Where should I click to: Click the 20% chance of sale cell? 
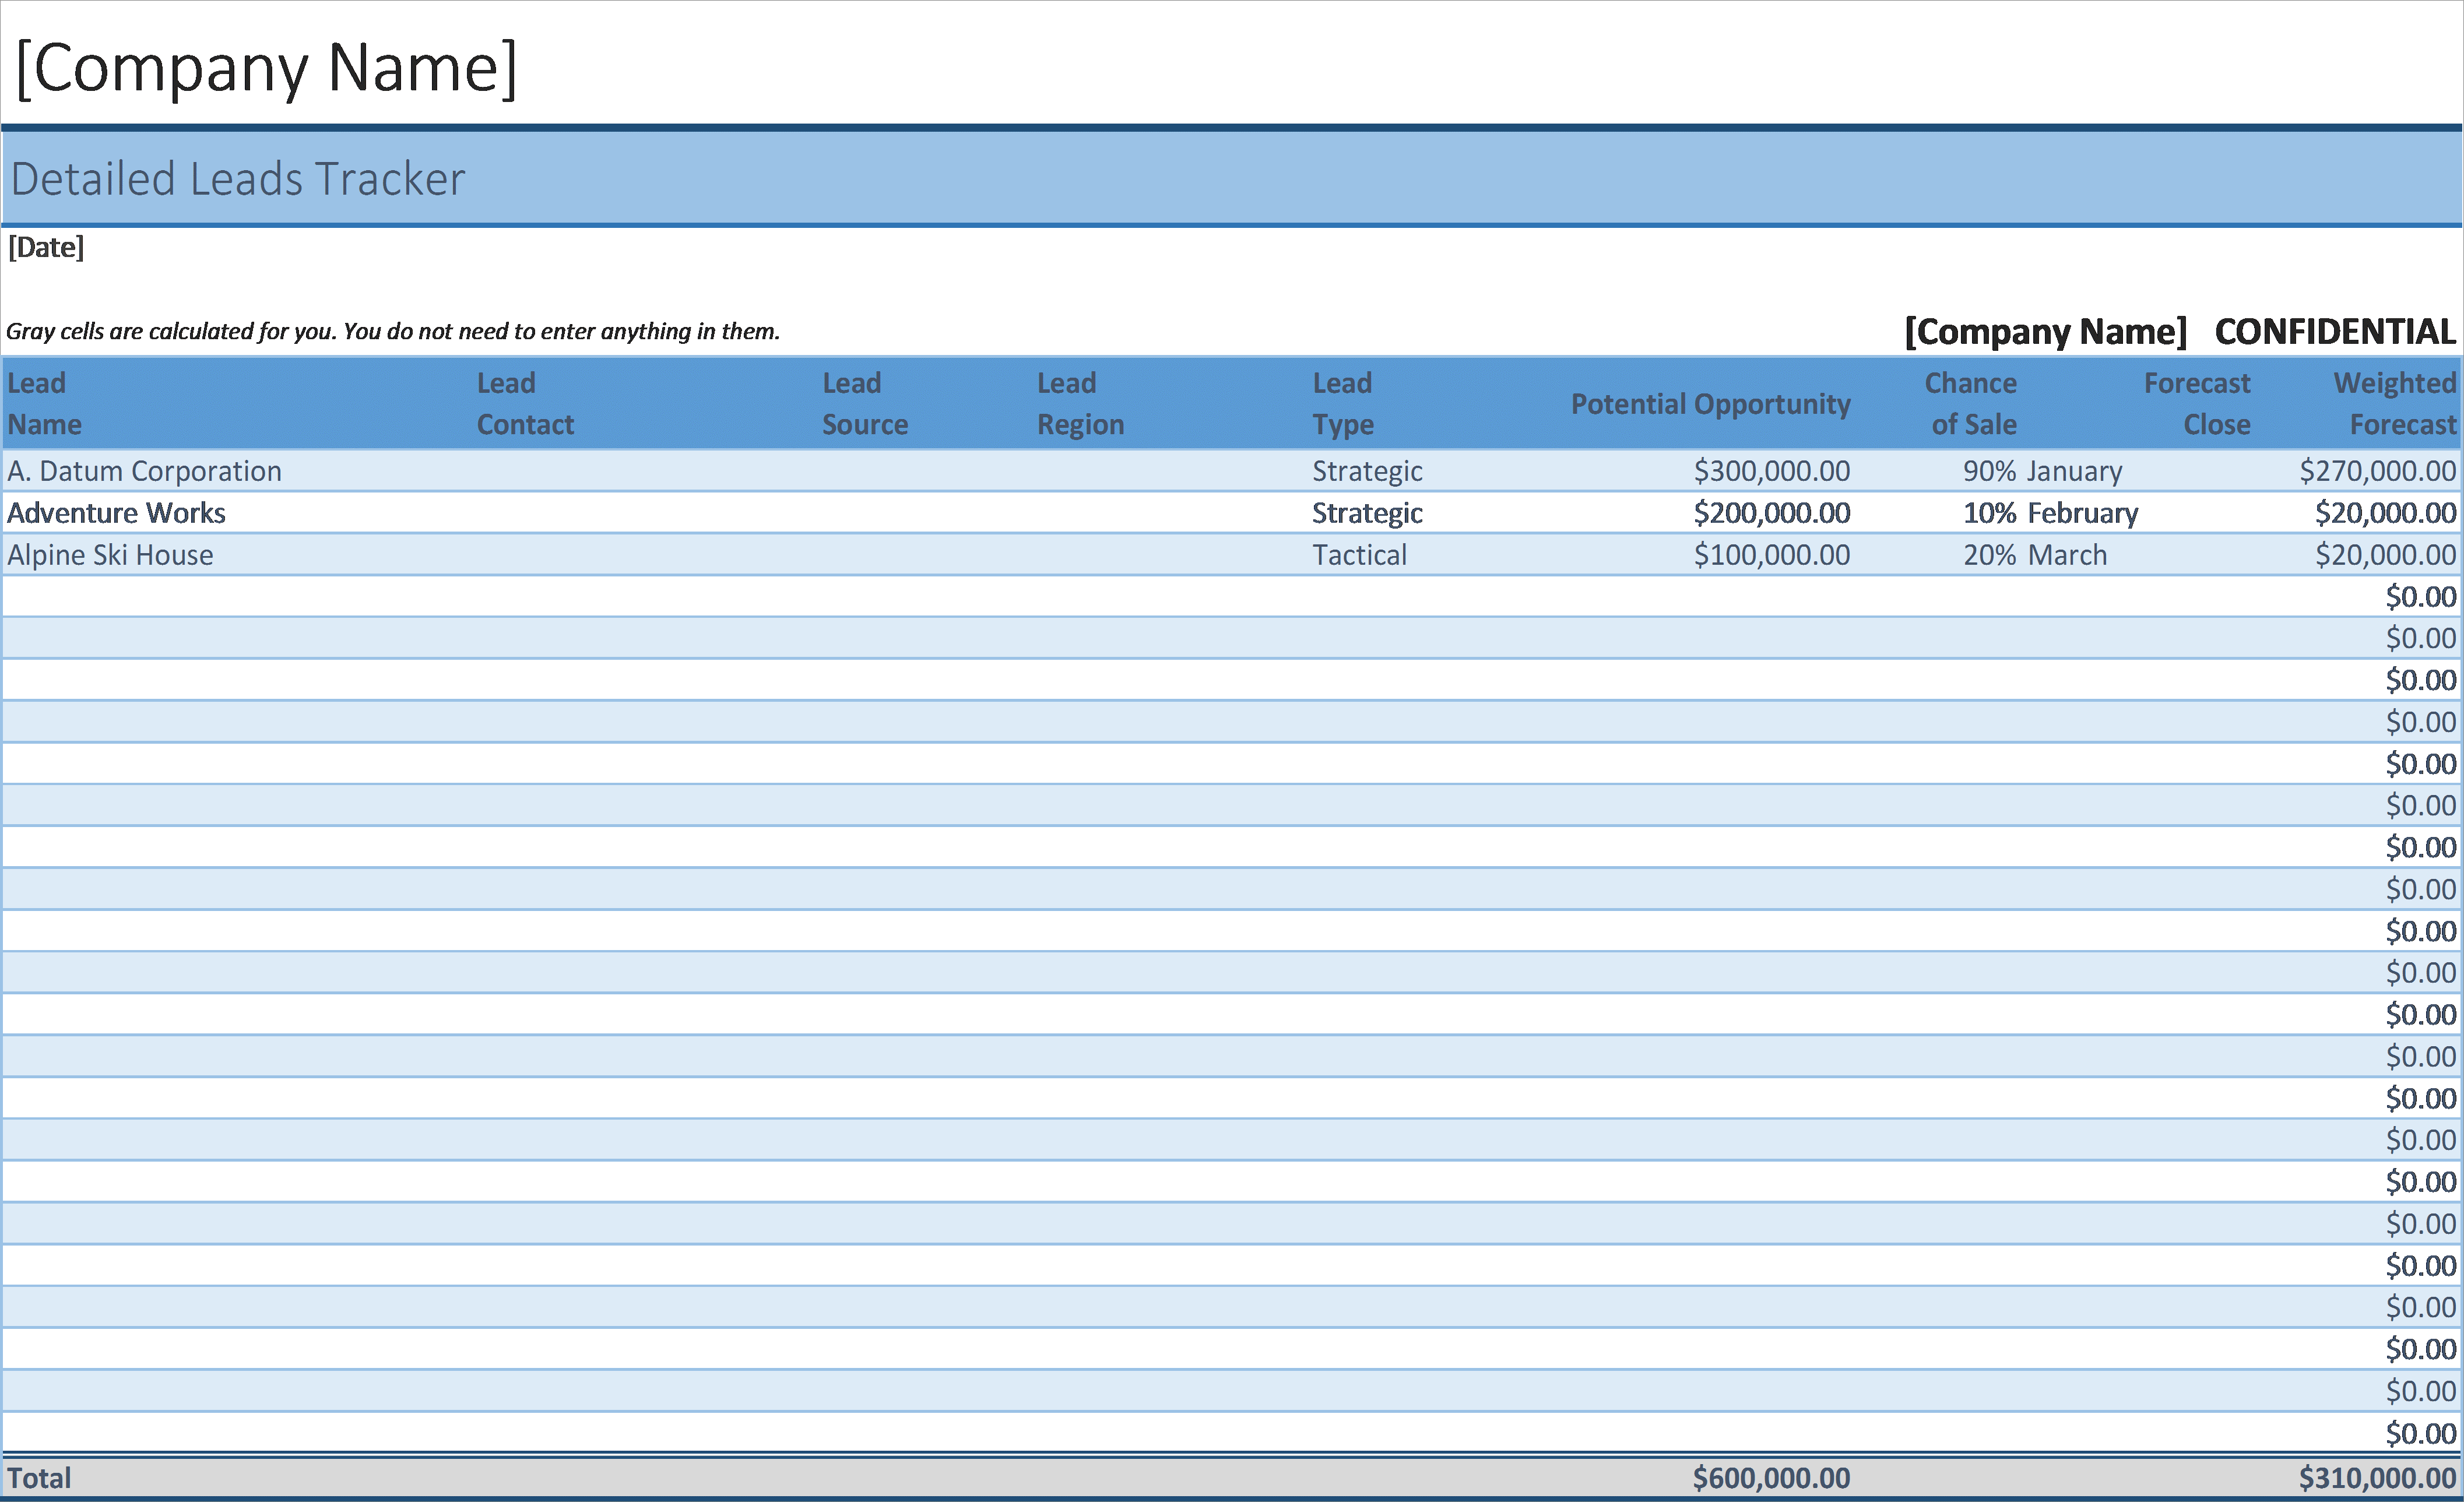point(1989,555)
